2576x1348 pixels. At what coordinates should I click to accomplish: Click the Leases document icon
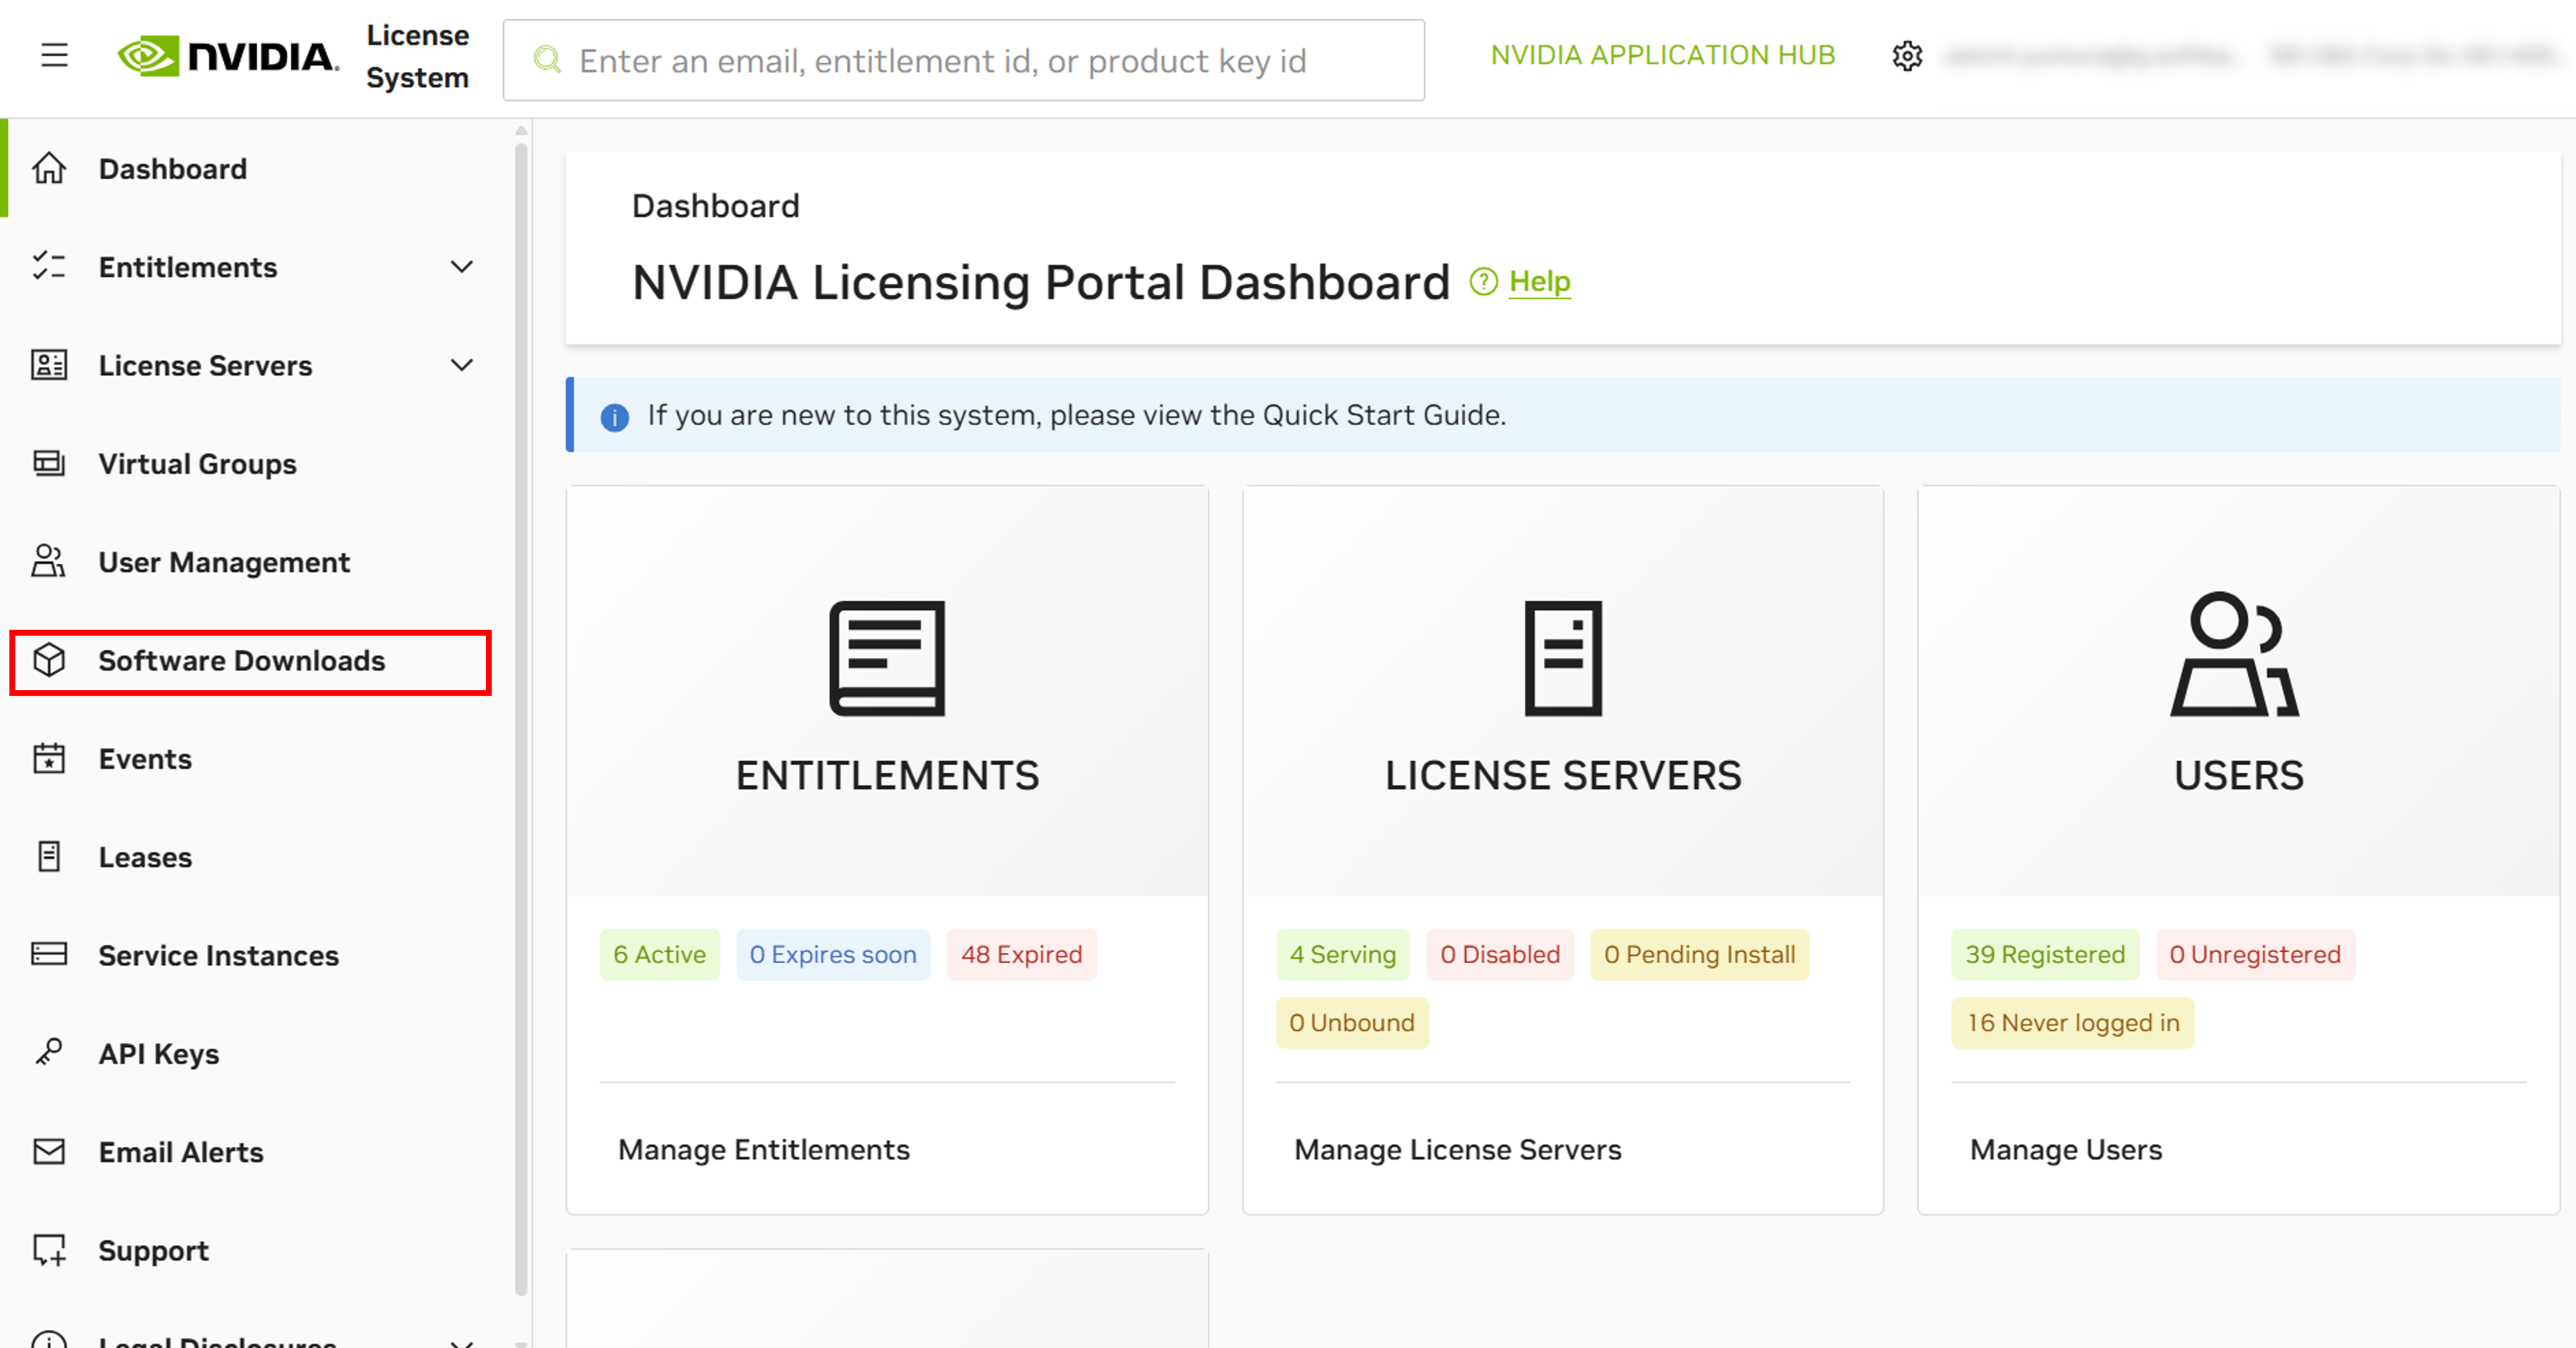[x=49, y=856]
